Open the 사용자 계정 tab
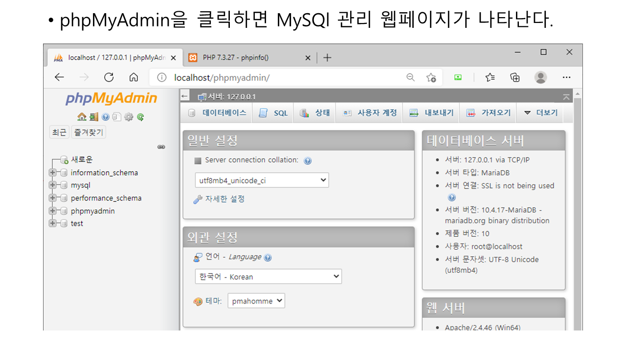Viewport: 626px width, 352px height. coord(370,113)
